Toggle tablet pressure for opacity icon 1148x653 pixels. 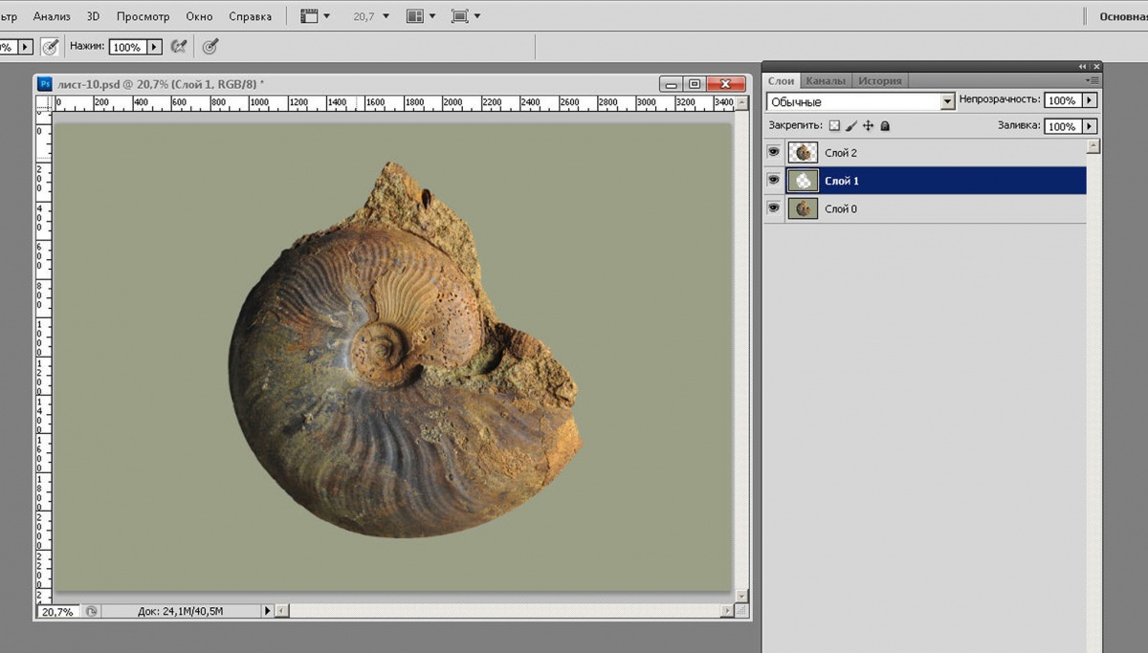(50, 47)
